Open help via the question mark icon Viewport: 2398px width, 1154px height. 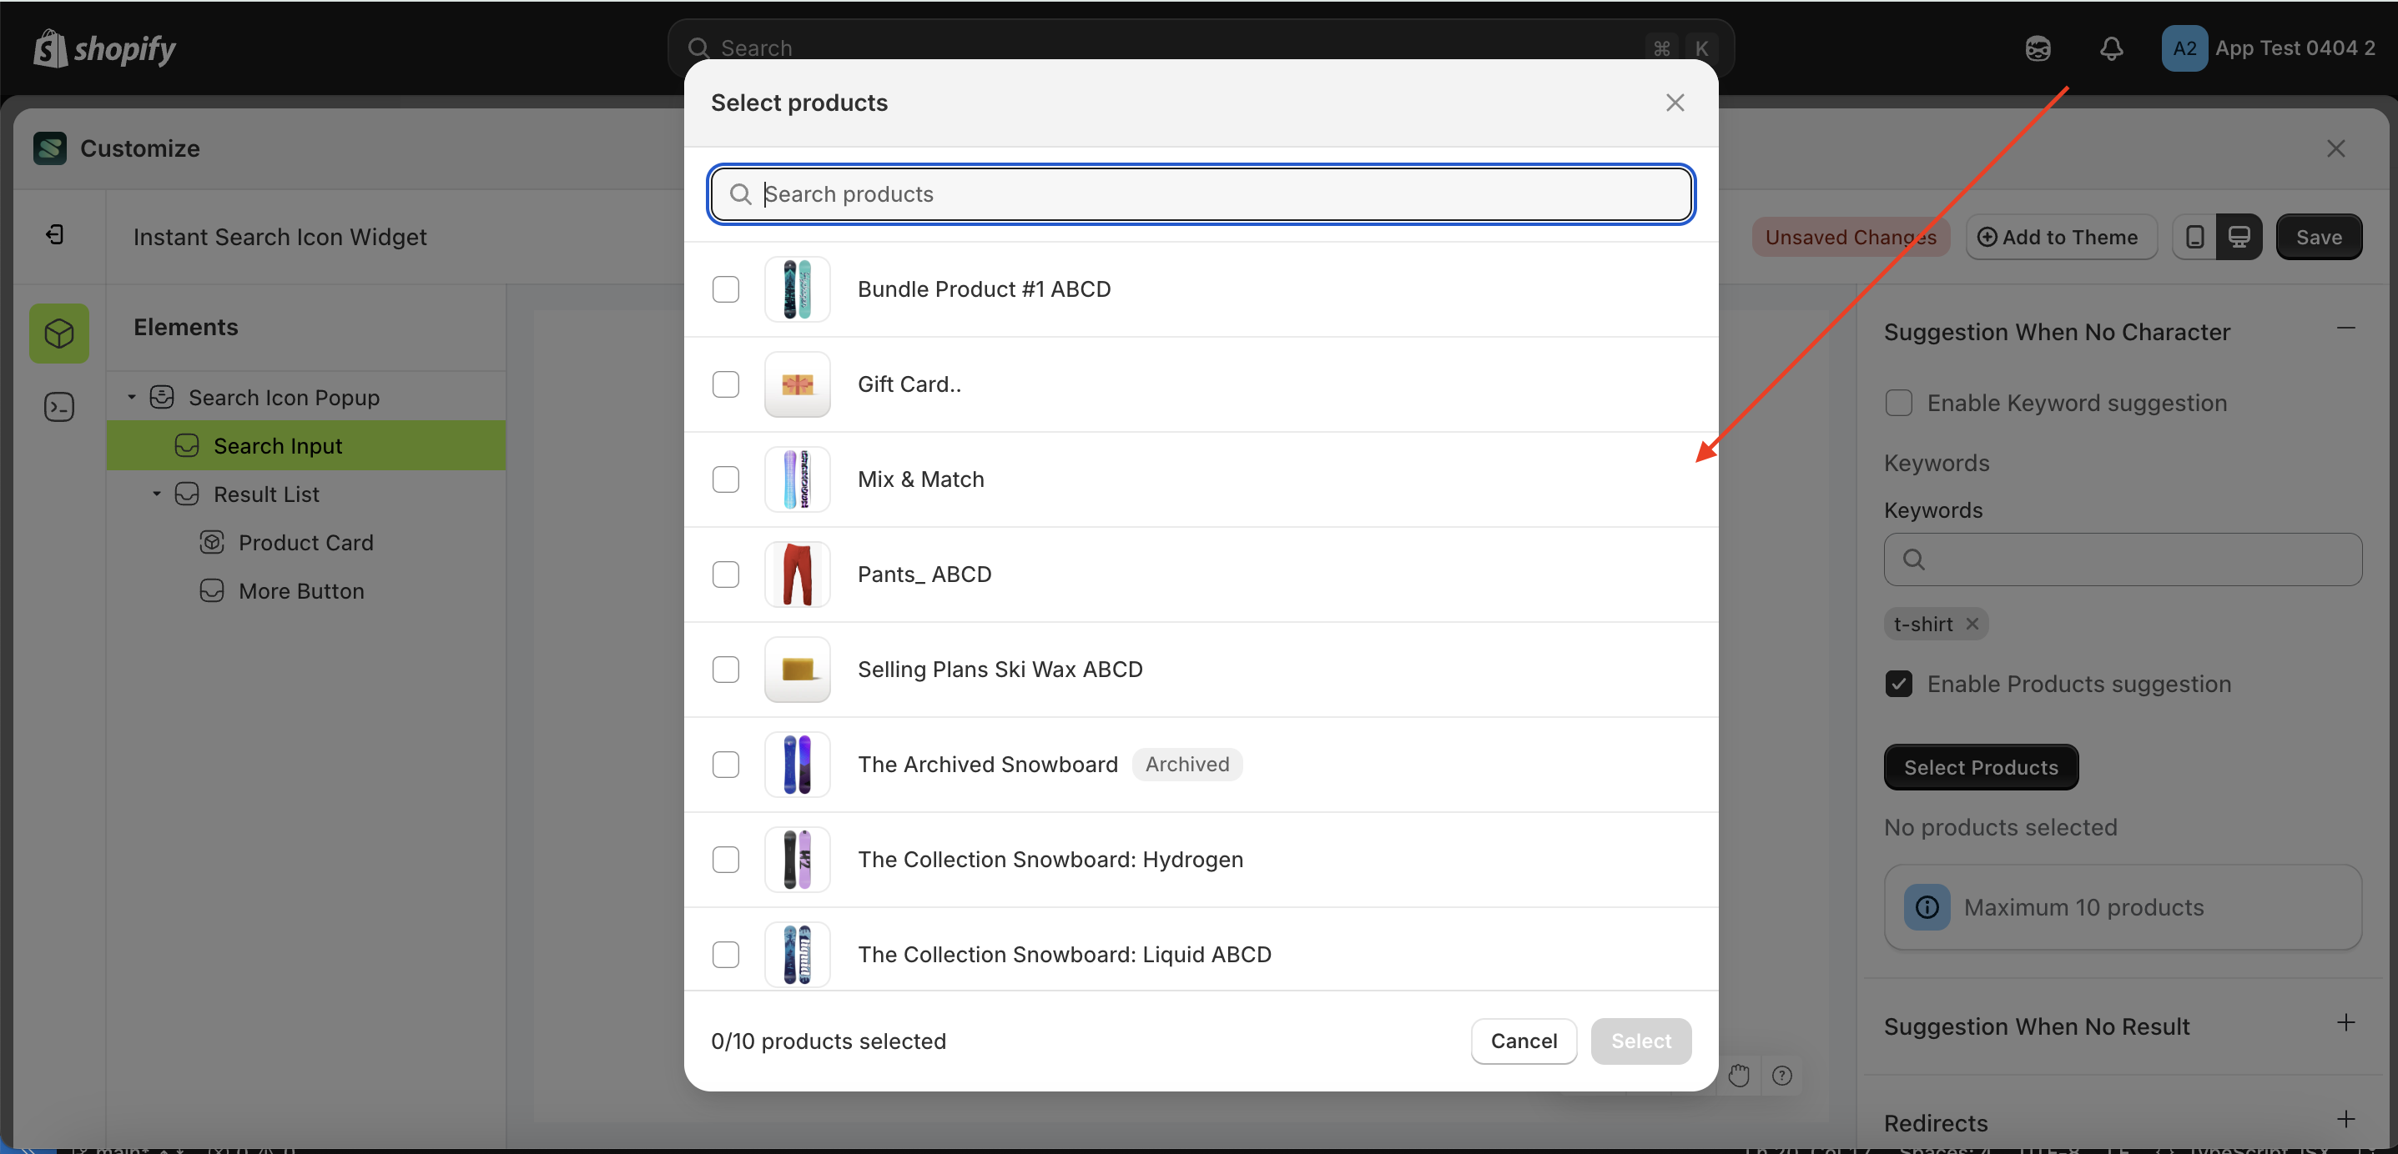(x=1783, y=1075)
